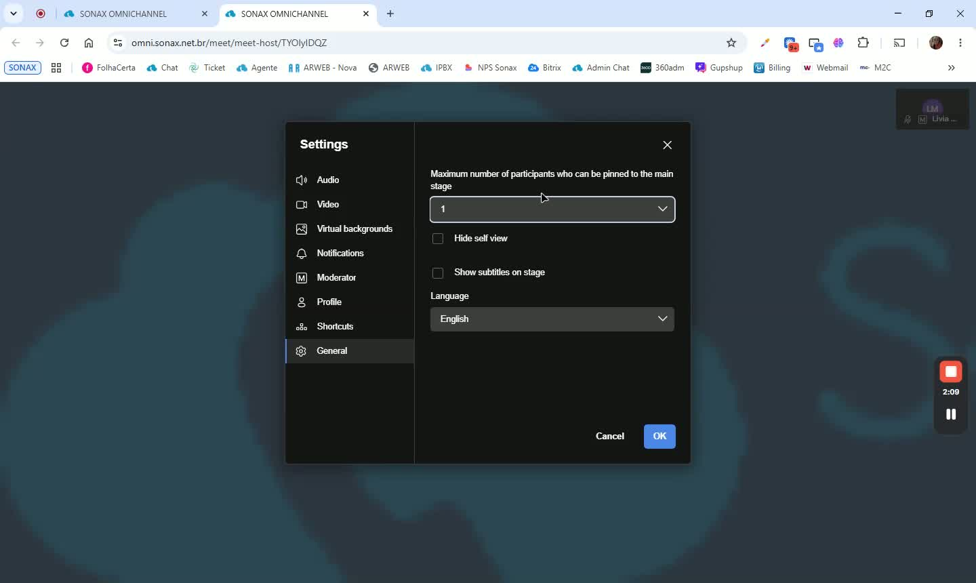
Task: Enable Show subtitles on stage
Action: click(438, 273)
